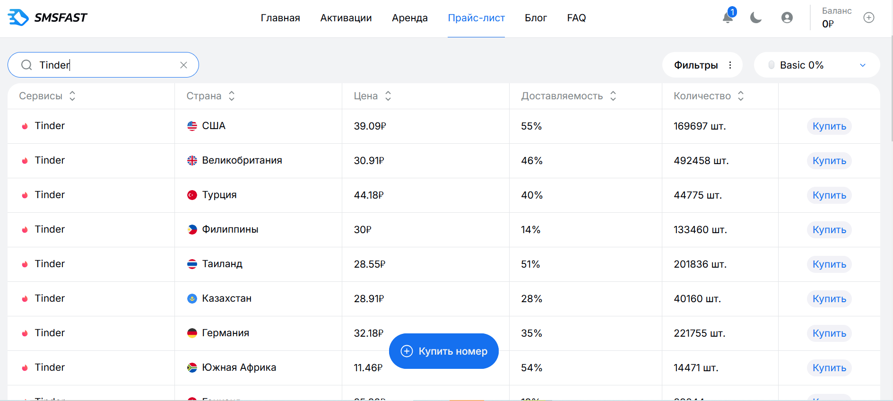Click the Thailand flag icon
The image size is (893, 401).
click(192, 264)
